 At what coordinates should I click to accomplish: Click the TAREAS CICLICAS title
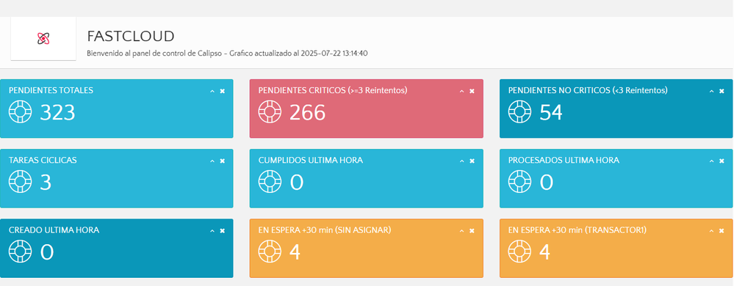tap(43, 160)
